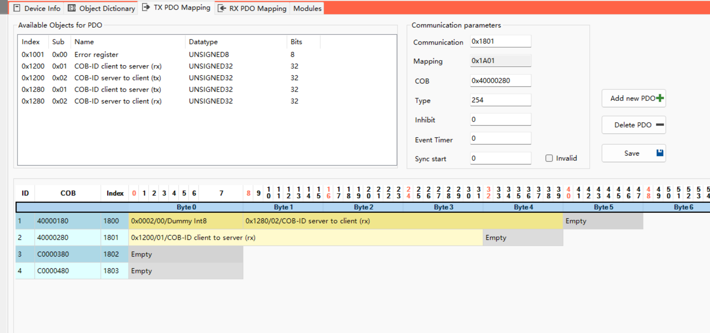710x333 pixels.
Task: Toggle the Invalid checkbox
Action: [x=549, y=158]
